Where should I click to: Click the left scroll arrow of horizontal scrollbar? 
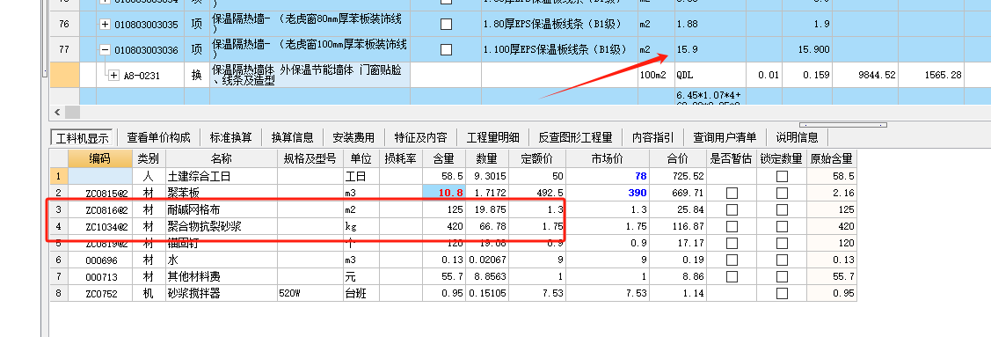pyautogui.click(x=57, y=112)
